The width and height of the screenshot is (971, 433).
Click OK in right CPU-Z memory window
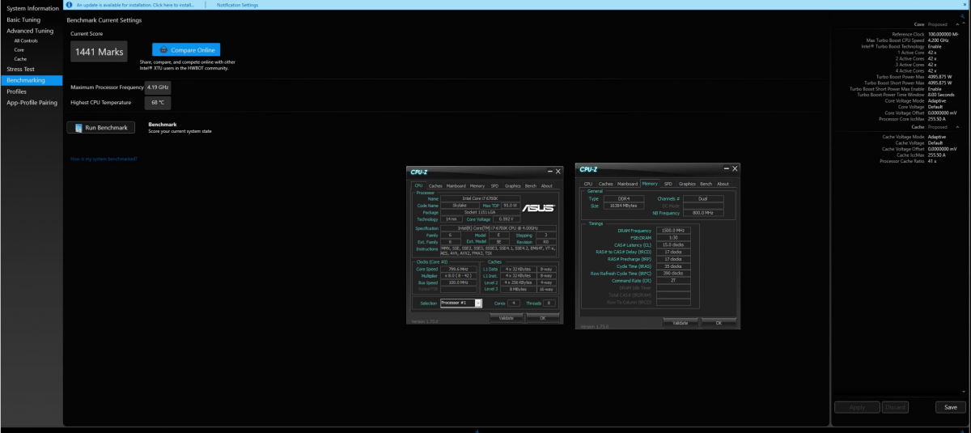[x=718, y=322]
